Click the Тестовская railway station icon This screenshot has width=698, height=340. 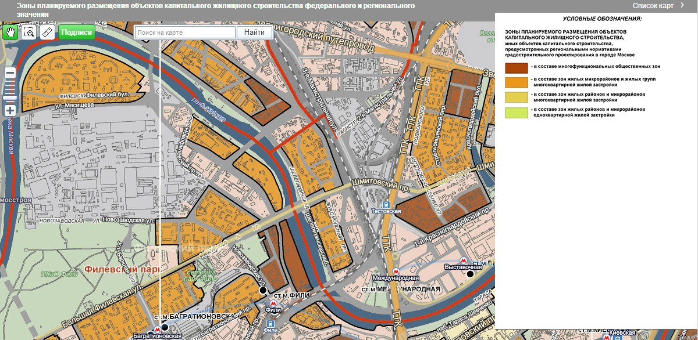pyautogui.click(x=385, y=204)
